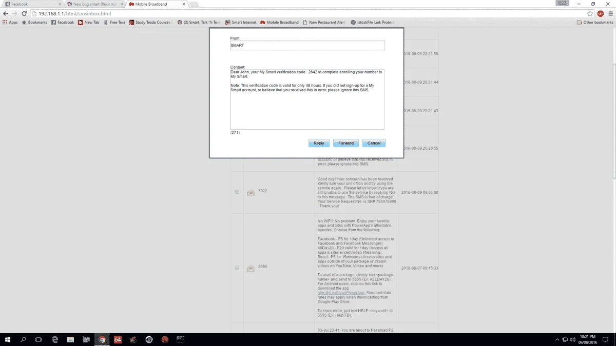
Task: Launch Microsoft Edge from the taskbar
Action: tap(55, 339)
